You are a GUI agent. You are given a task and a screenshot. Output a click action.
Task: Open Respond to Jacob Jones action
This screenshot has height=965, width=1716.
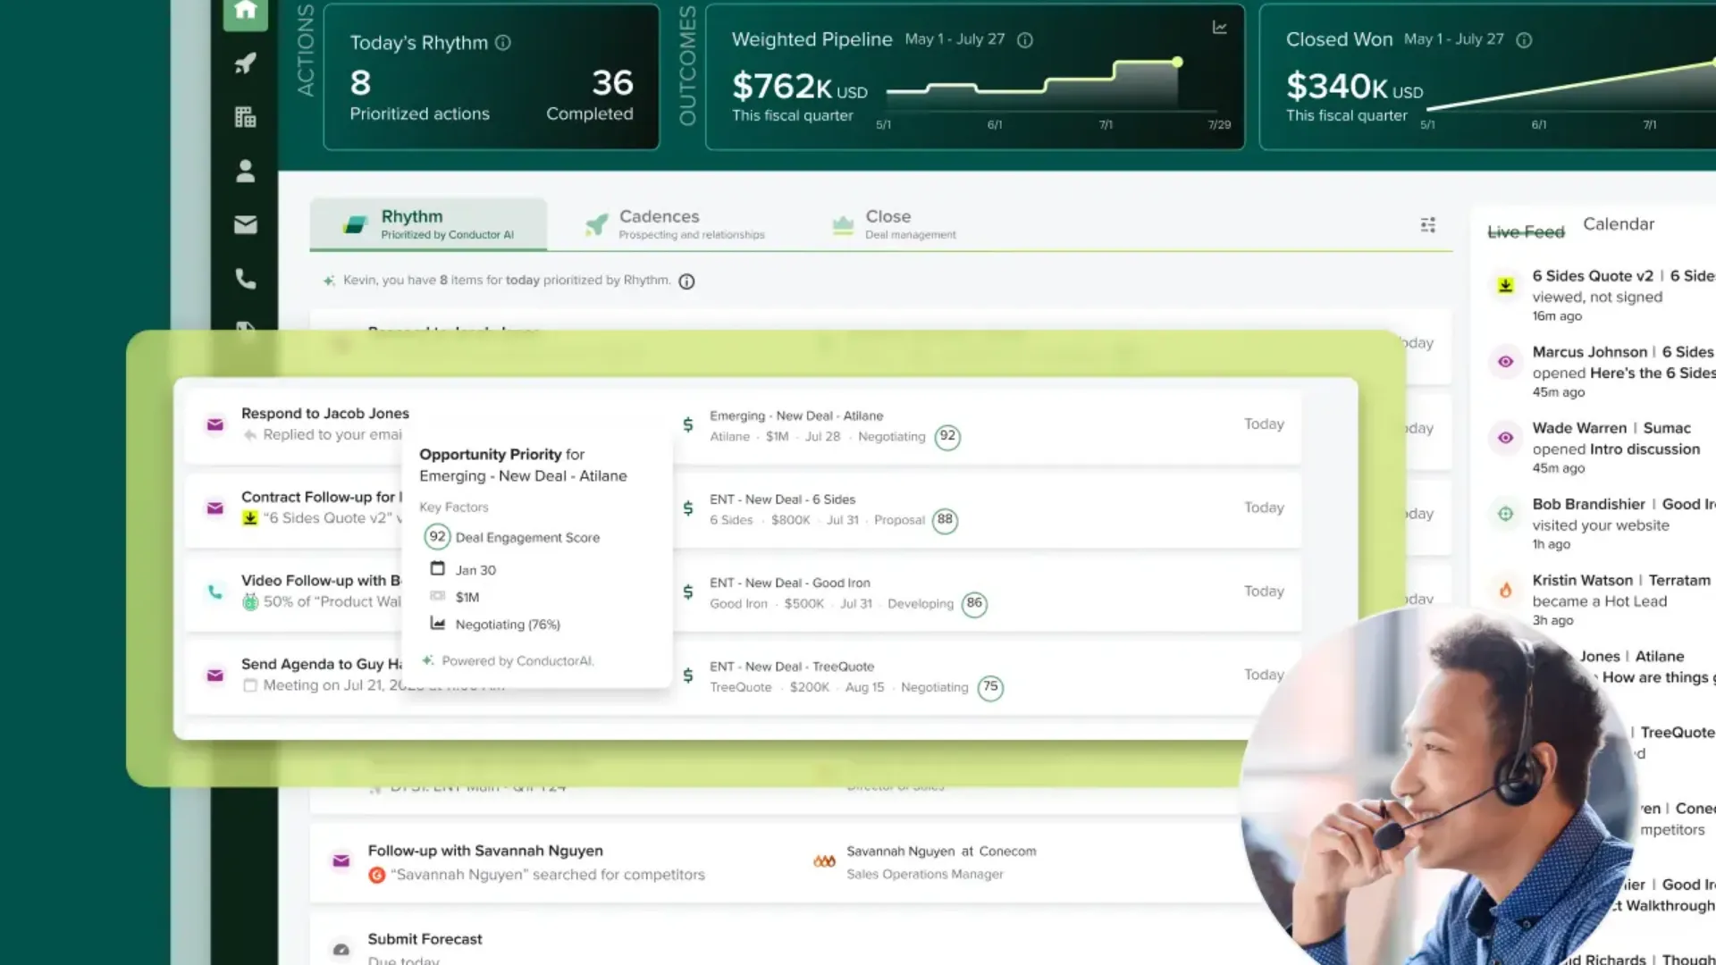pos(324,414)
